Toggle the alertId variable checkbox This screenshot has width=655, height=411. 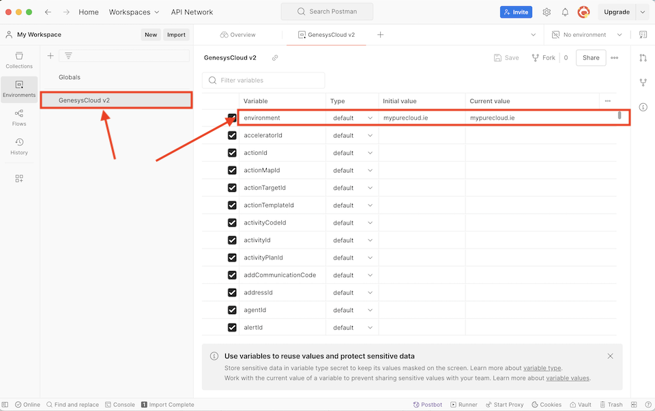(x=233, y=327)
